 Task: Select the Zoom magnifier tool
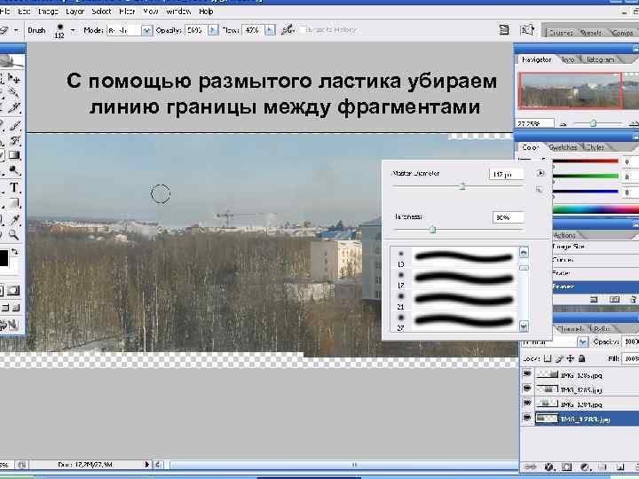14,234
